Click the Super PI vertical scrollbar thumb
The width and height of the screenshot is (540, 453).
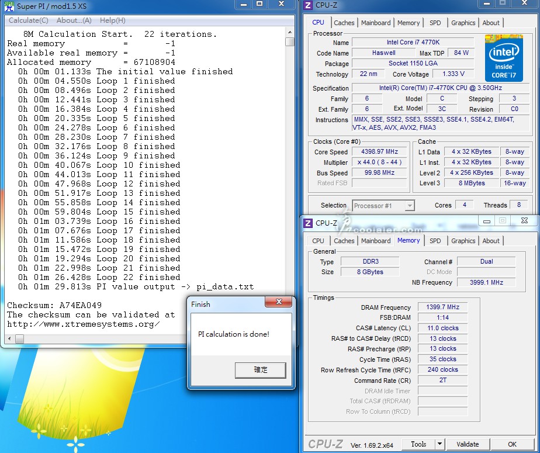click(x=290, y=42)
